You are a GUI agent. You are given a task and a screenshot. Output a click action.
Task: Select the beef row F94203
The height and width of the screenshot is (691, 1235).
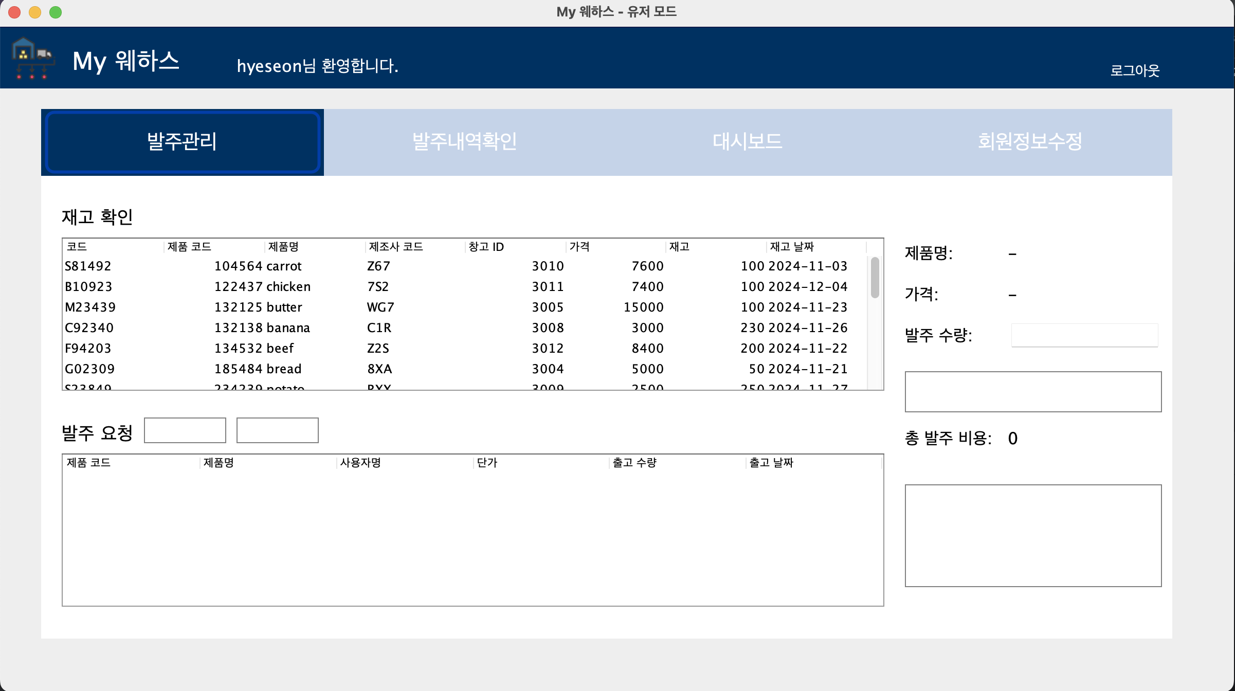pos(465,349)
